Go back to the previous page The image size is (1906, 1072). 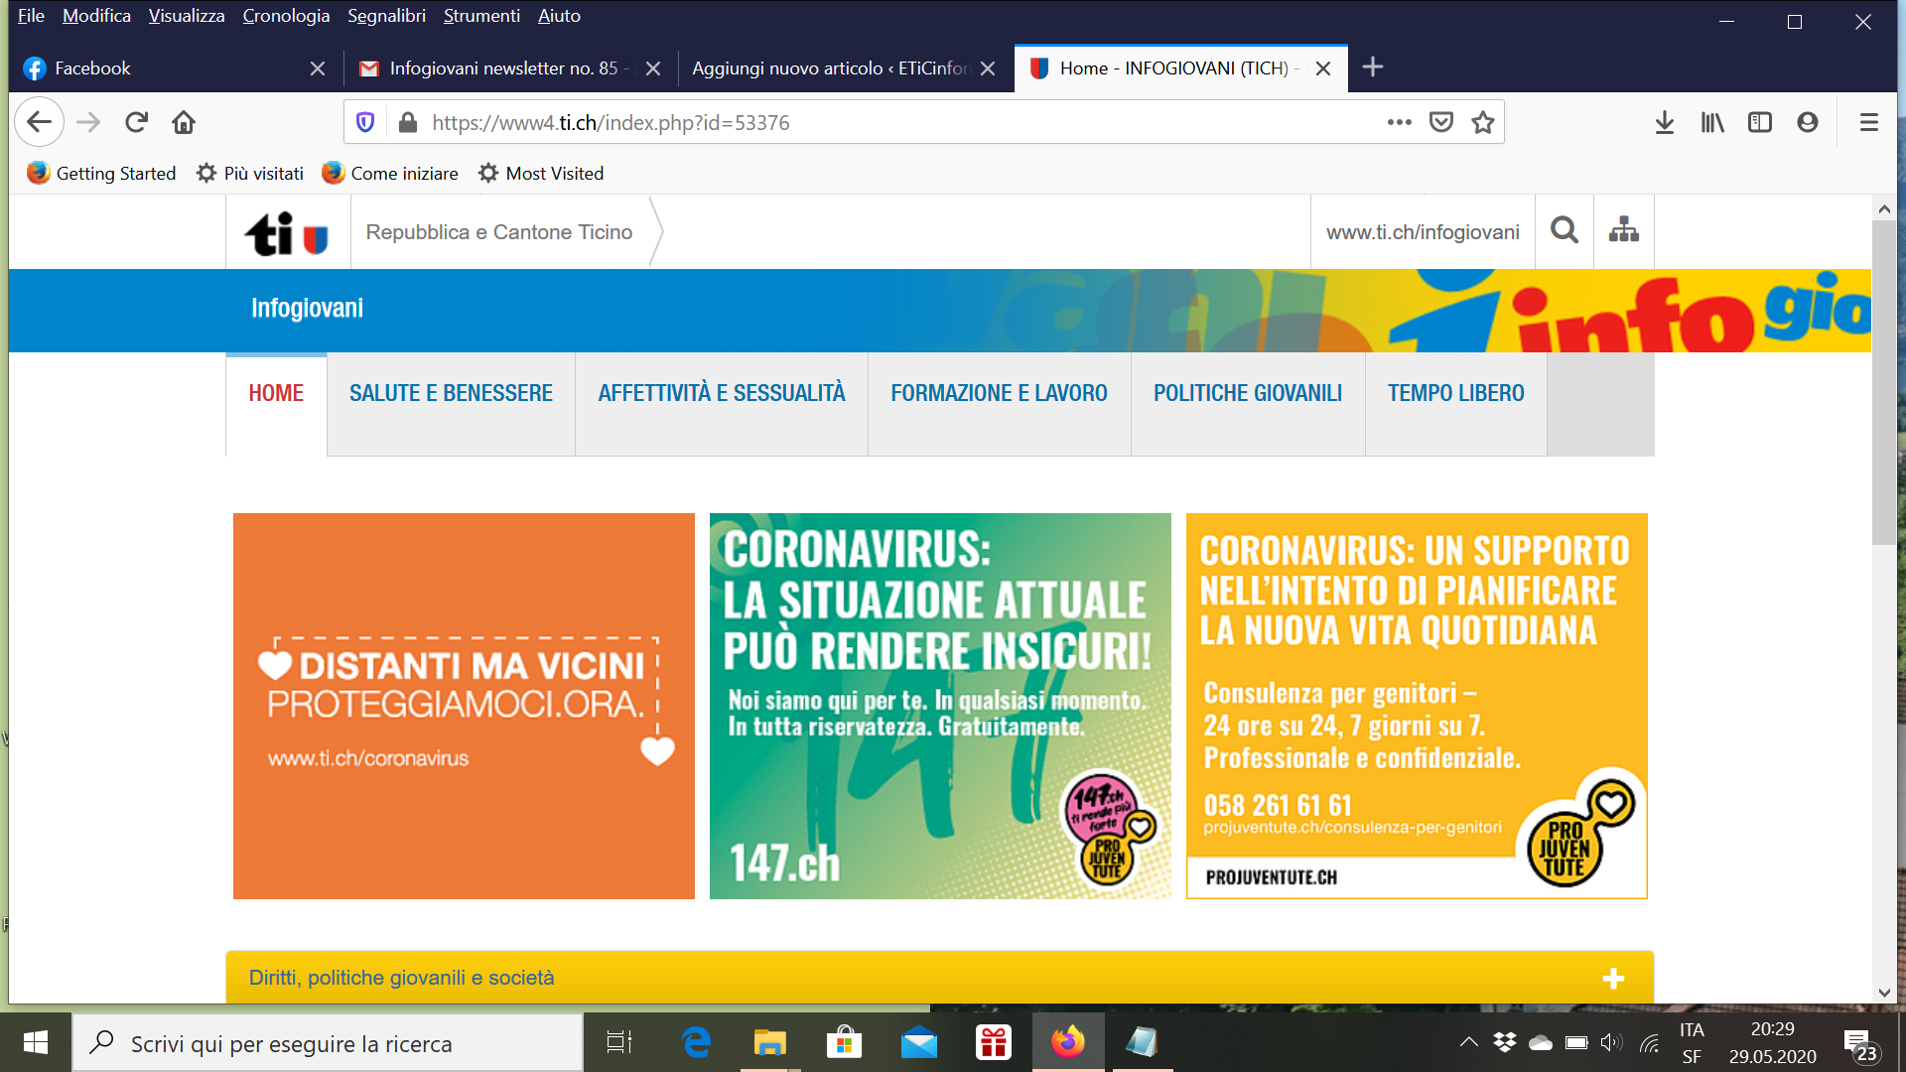tap(40, 122)
